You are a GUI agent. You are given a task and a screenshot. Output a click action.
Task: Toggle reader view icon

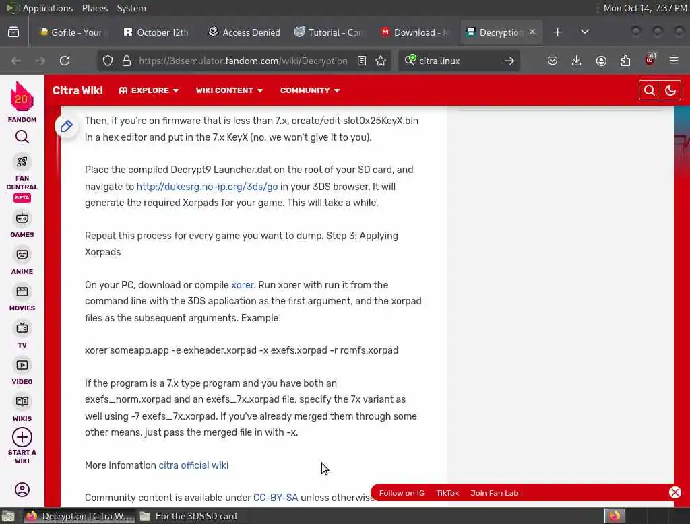coord(362,61)
